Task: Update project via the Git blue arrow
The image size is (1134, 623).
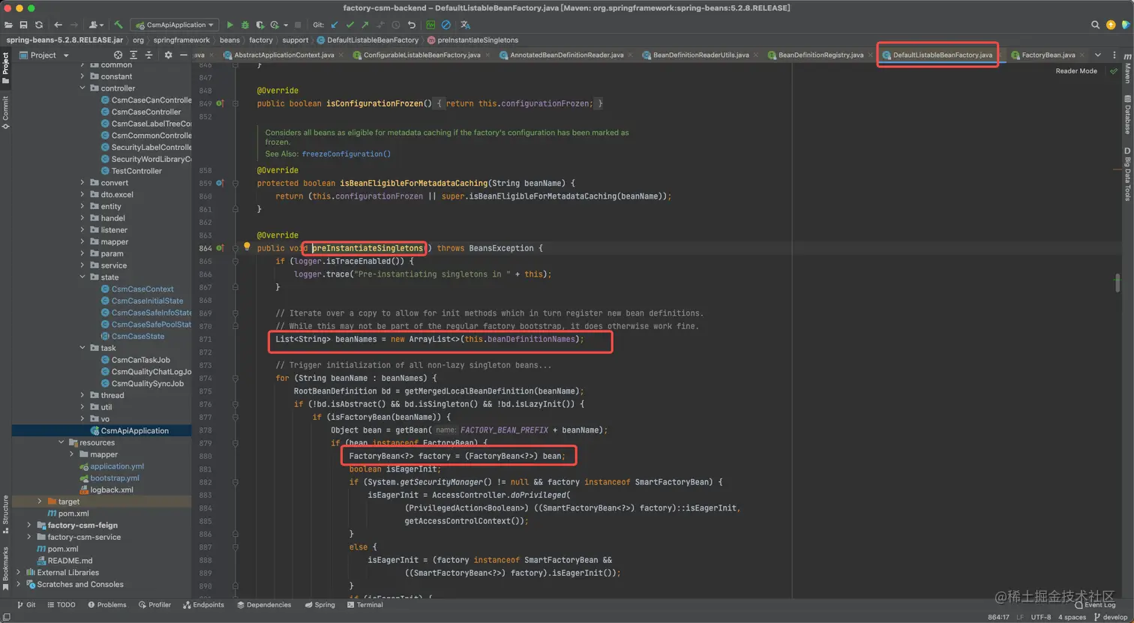Action: click(334, 25)
